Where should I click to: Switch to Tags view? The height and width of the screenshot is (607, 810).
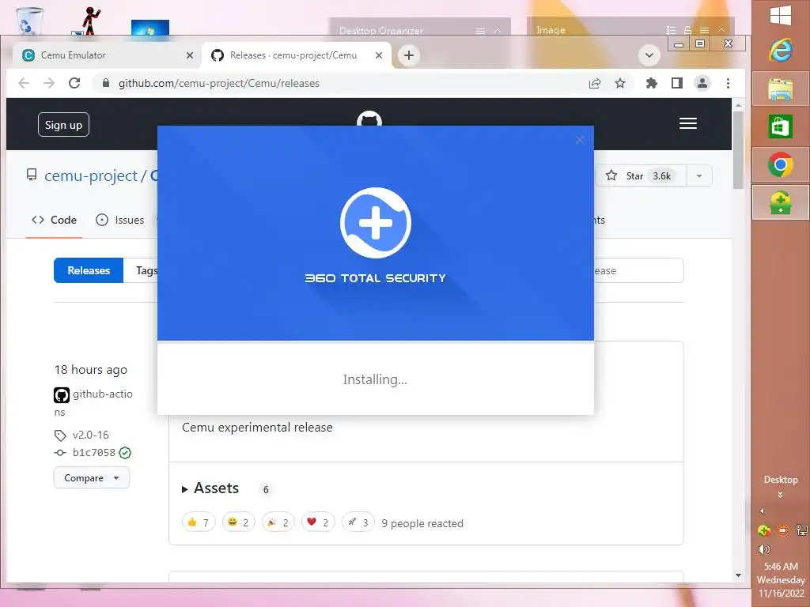pyautogui.click(x=146, y=270)
